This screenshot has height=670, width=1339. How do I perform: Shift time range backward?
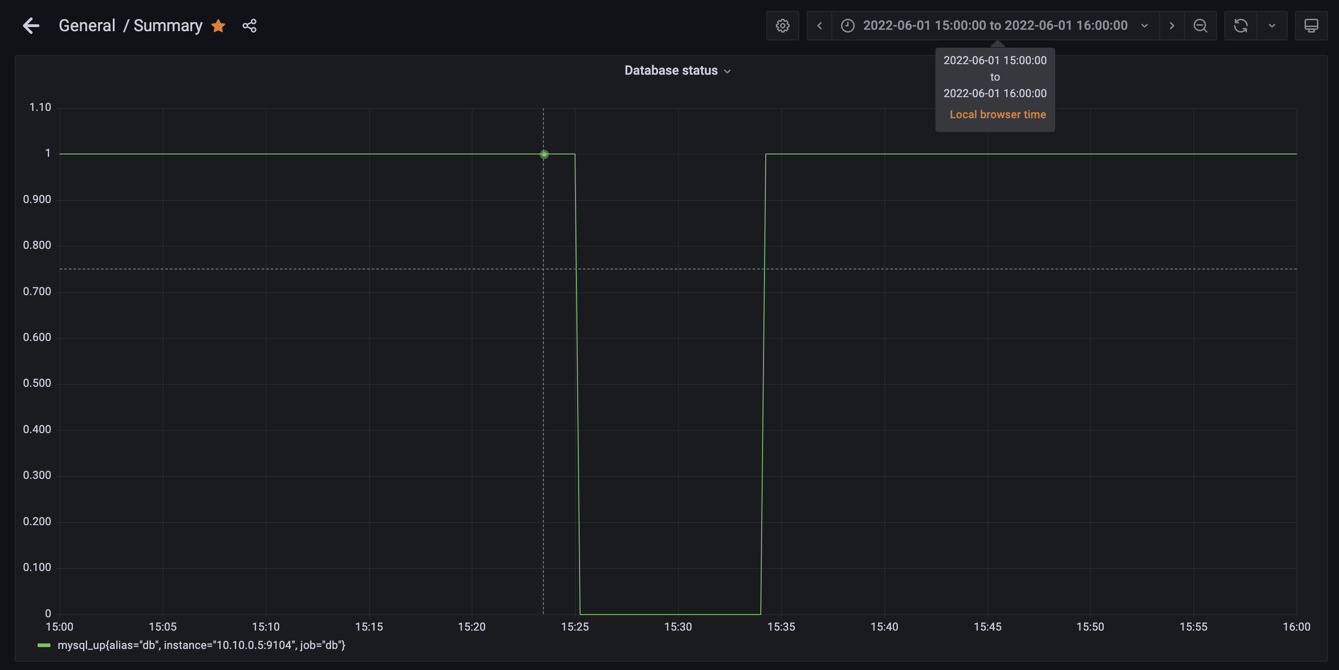[819, 26]
